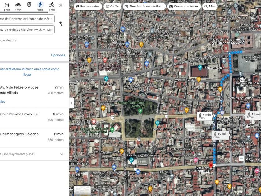261x196 pixels.
Task: Open the Más search categories
Action: point(209,6)
